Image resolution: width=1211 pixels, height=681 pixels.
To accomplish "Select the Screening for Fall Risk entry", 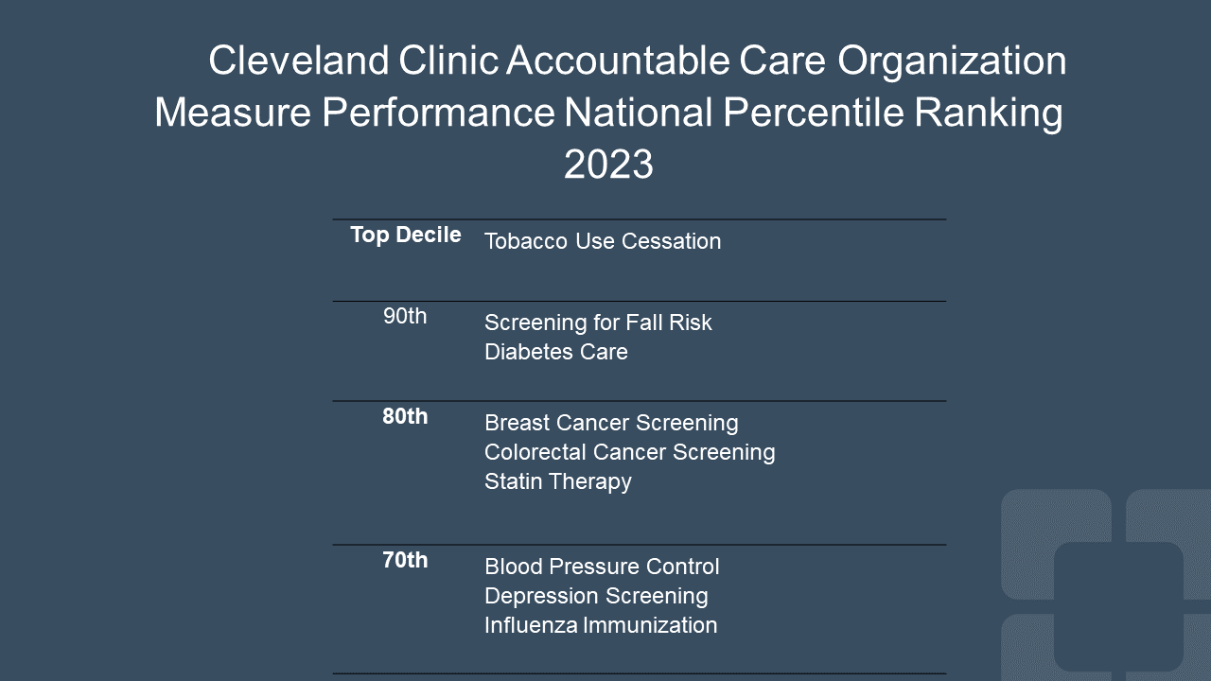I will click(598, 323).
